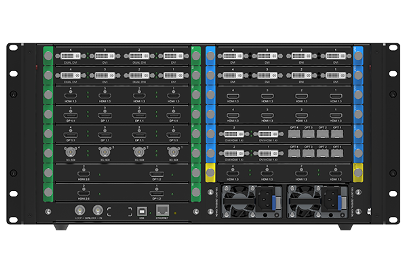Select OPT 1 port on lower fiber card
Viewport: 407px width, 271px height.
pos(337,153)
